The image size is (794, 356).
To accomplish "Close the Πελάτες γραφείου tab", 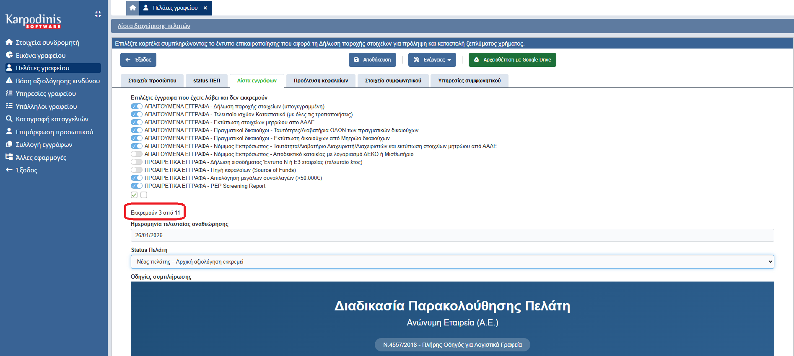I will 205,8.
